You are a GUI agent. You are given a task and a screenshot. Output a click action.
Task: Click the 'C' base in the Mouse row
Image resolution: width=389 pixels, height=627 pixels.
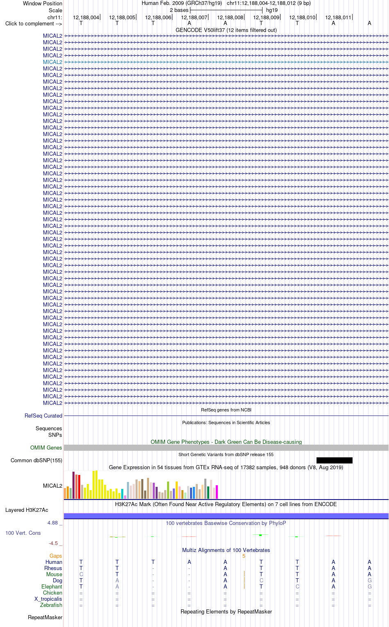point(81,574)
